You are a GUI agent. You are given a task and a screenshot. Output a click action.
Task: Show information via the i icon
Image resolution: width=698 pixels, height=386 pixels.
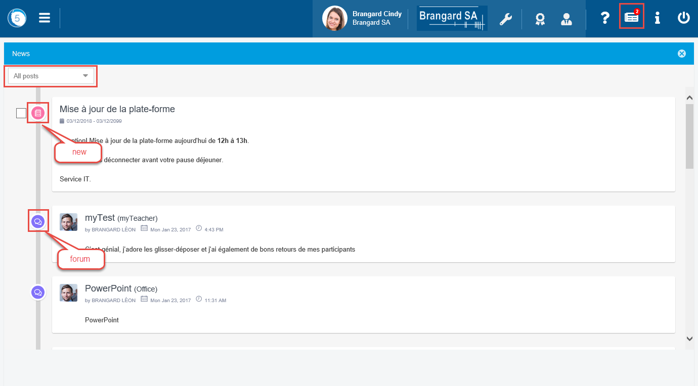[657, 18]
